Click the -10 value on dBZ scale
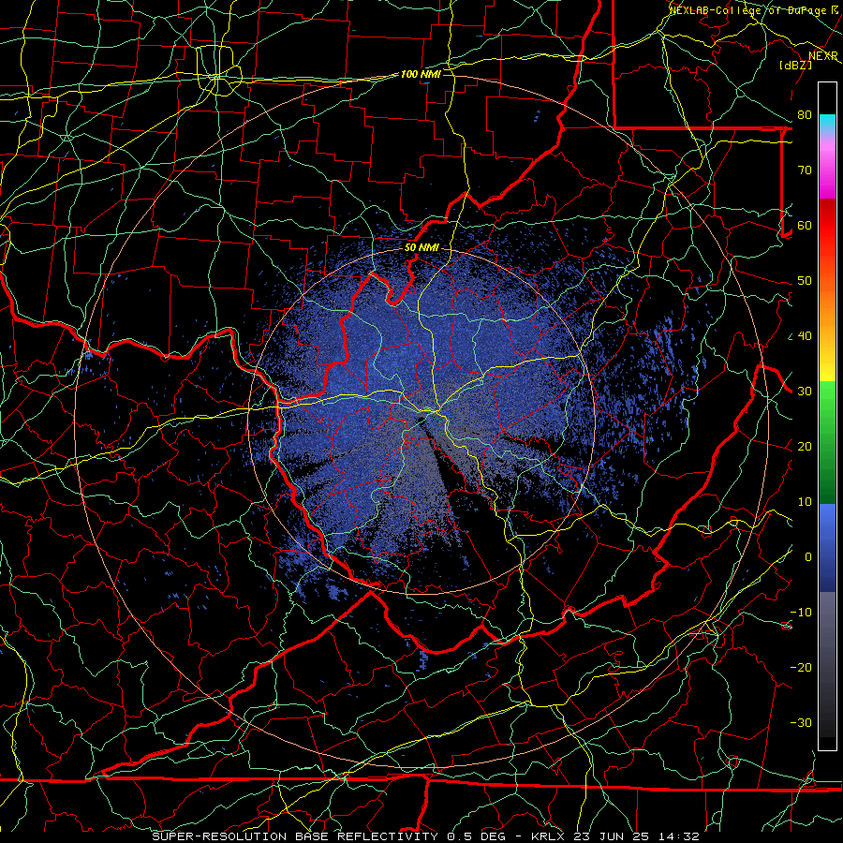The width and height of the screenshot is (843, 843). [801, 613]
